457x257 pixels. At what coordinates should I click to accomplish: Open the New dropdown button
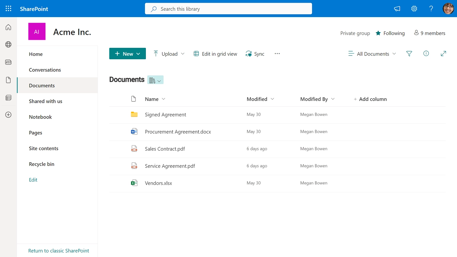[x=127, y=54]
